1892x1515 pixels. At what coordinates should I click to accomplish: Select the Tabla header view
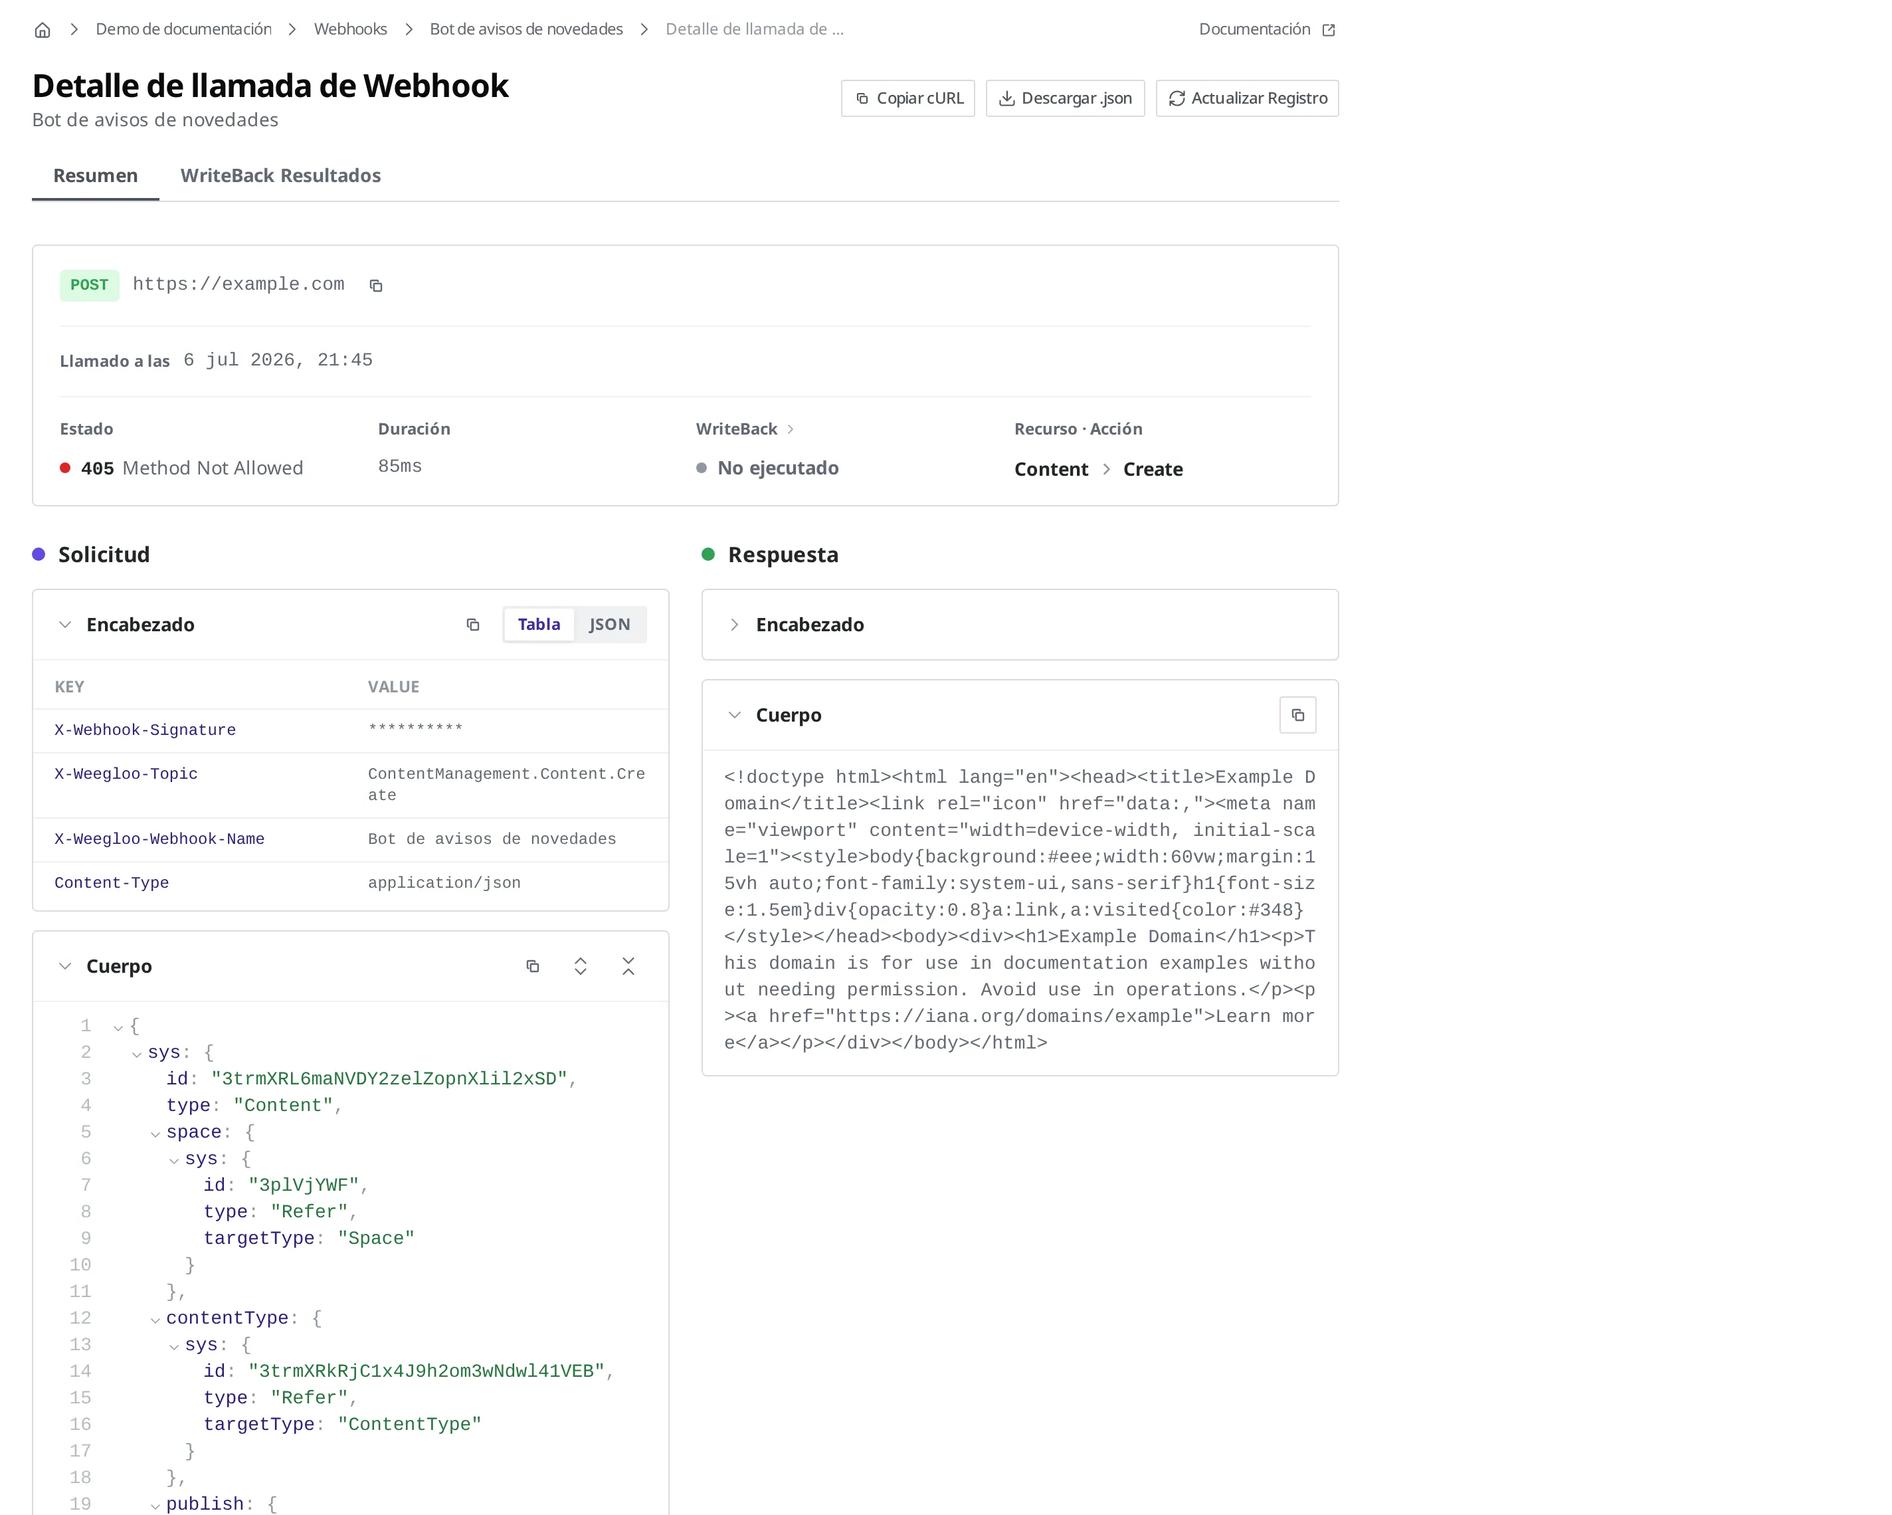tap(539, 624)
